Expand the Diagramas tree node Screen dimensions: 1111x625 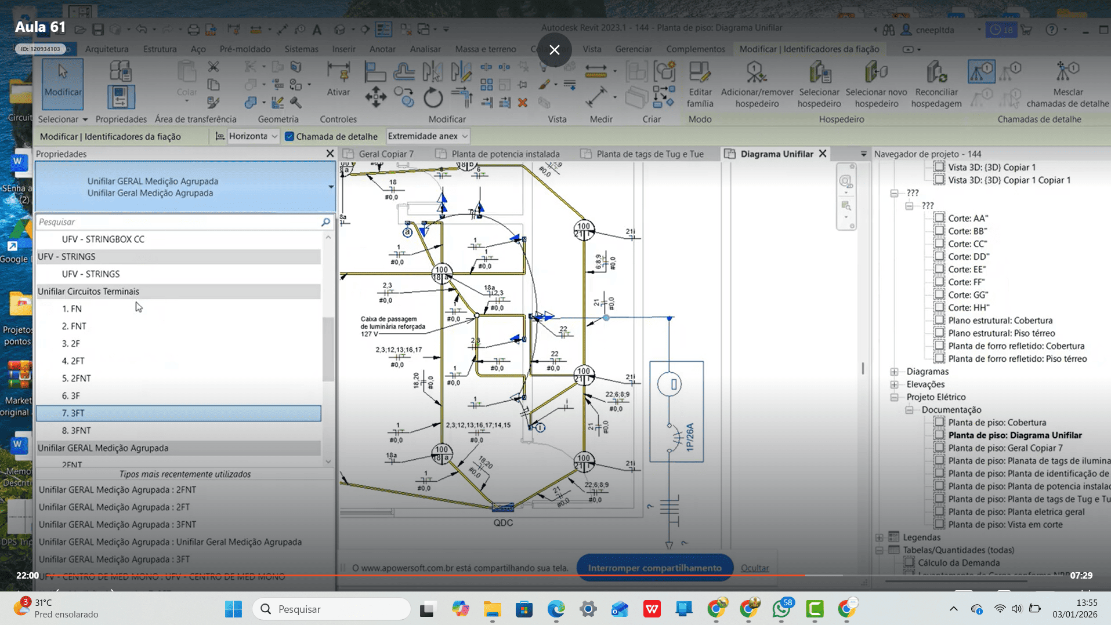[x=894, y=372]
